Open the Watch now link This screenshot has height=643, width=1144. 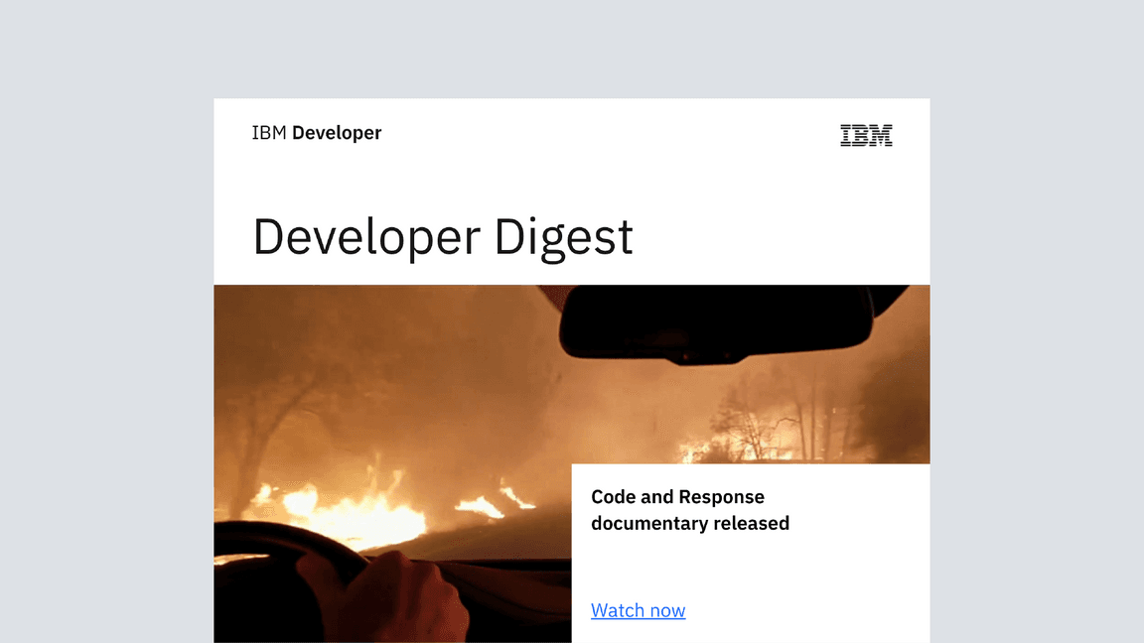[x=638, y=610]
